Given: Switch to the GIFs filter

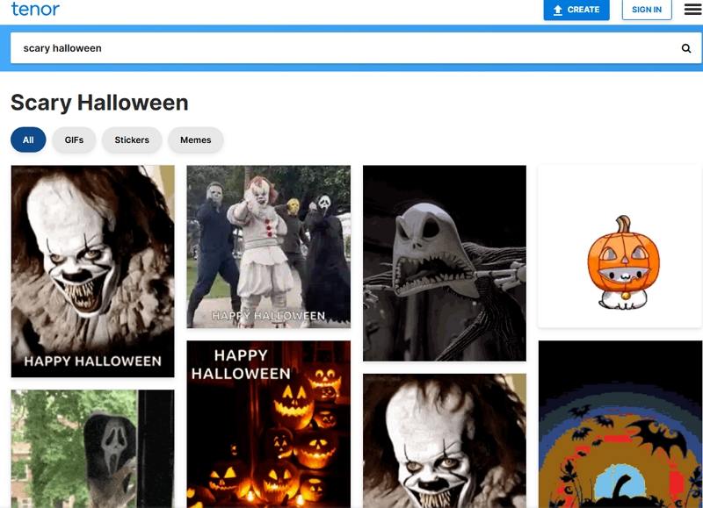Looking at the screenshot, I should point(74,140).
